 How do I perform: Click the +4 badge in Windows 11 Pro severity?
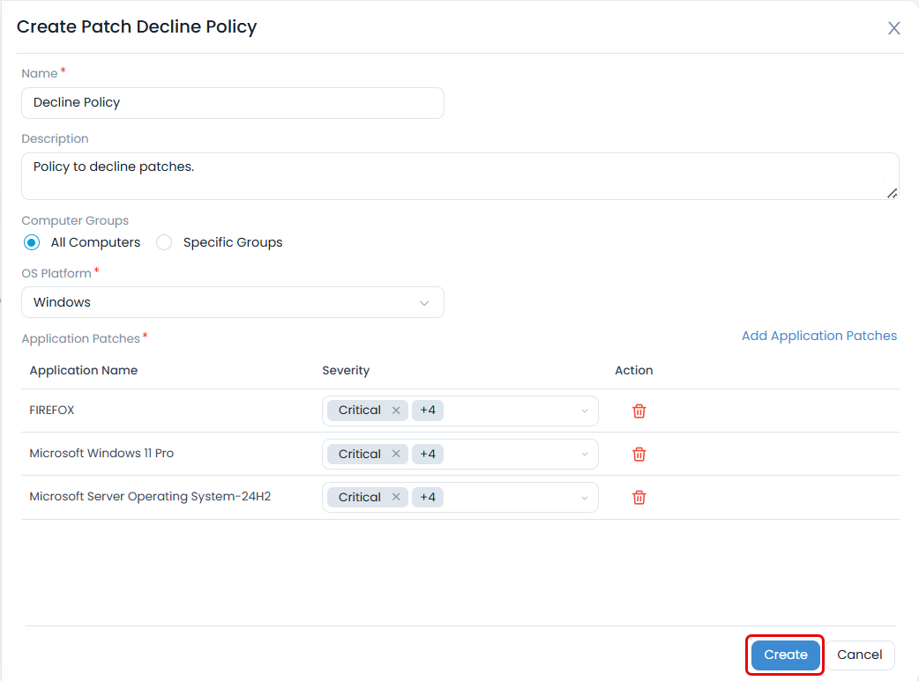tap(427, 454)
